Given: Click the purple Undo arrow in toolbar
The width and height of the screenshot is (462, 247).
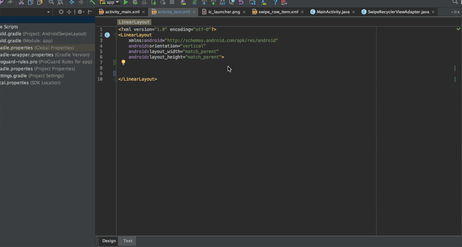Looking at the screenshot, I should [241, 3].
